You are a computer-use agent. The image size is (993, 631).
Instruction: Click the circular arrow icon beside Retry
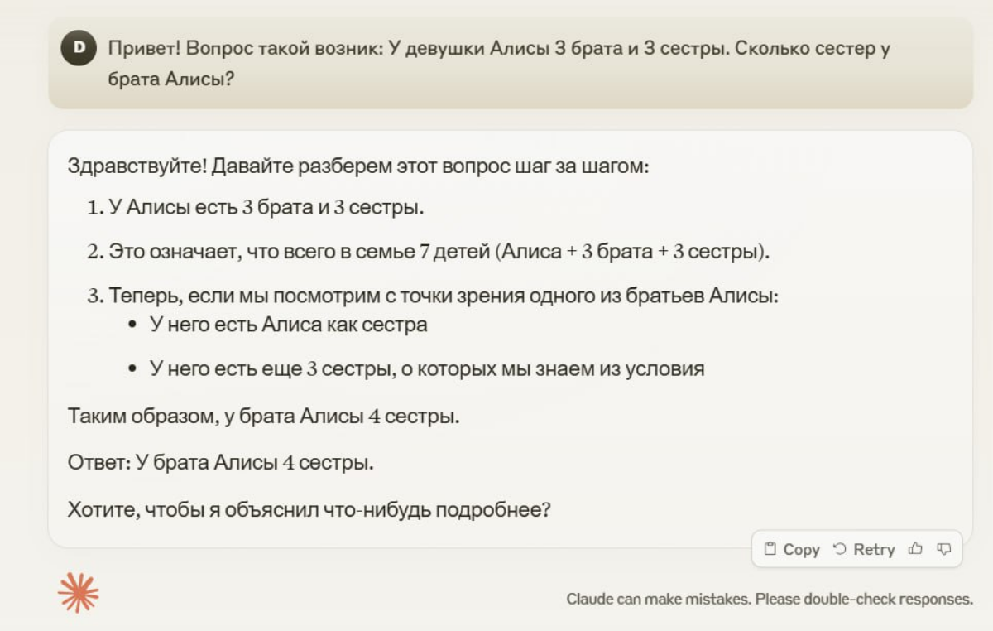840,549
